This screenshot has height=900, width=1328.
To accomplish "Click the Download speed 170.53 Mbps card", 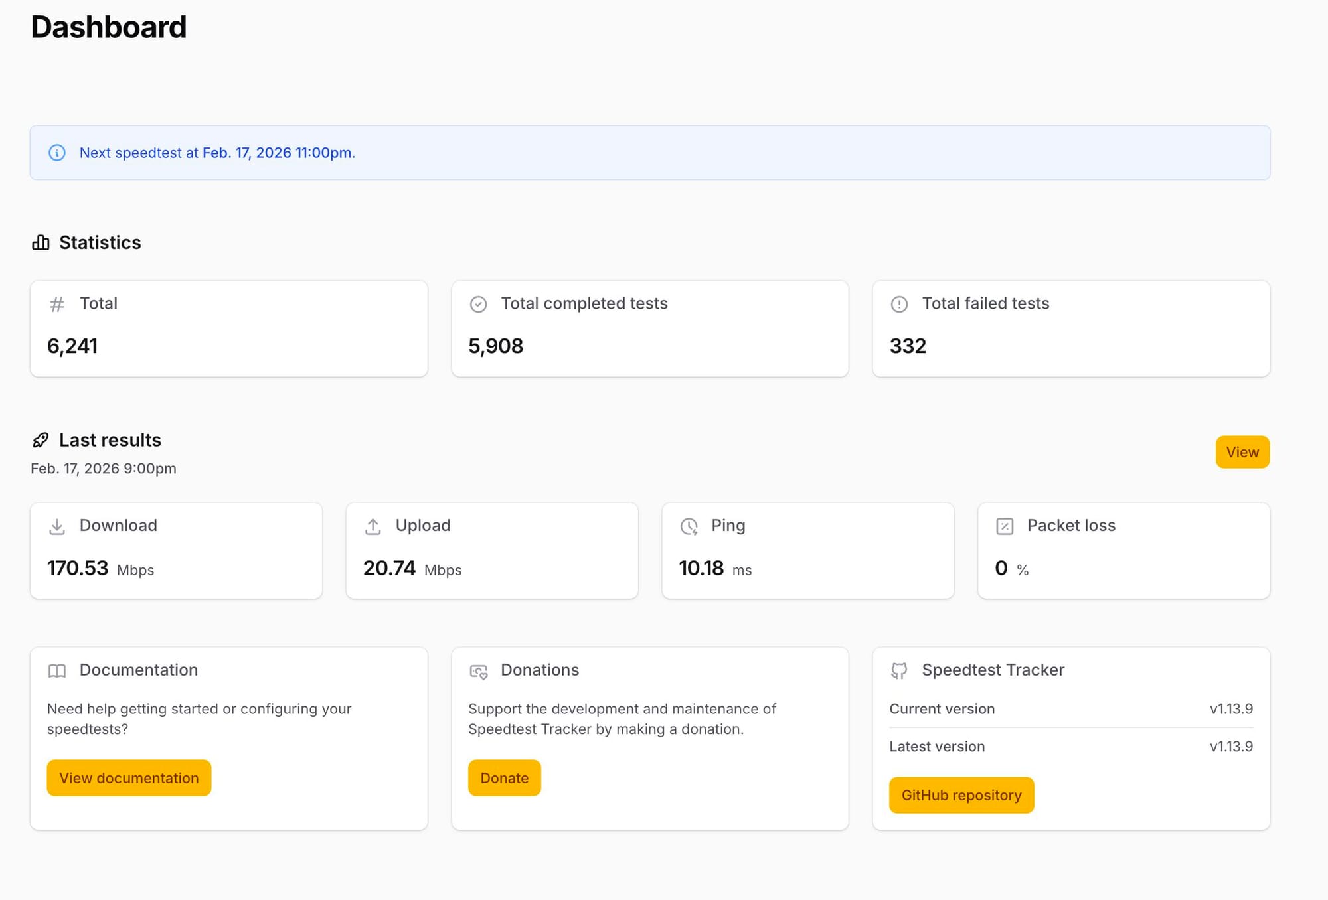I will (x=176, y=551).
